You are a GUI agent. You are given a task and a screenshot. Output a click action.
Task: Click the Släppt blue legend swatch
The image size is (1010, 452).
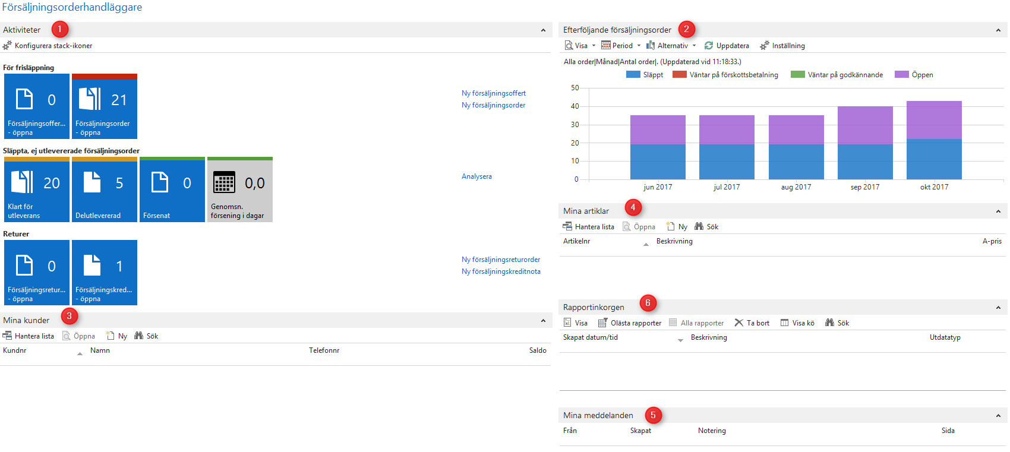(633, 75)
